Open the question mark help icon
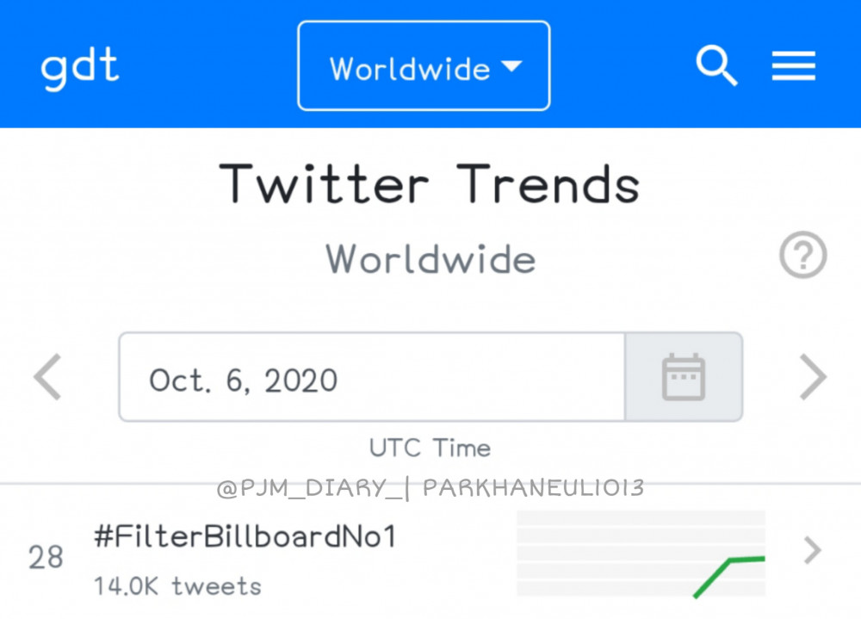This screenshot has height=619, width=861. 802,255
